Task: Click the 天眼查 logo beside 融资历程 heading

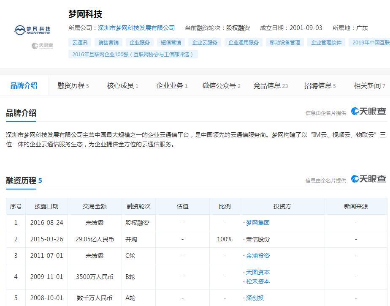Action: tap(368, 179)
